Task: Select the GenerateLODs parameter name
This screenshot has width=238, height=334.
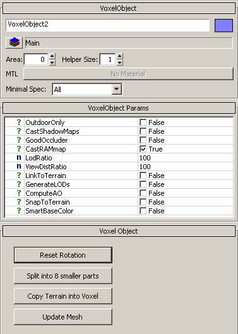Action: click(x=47, y=184)
